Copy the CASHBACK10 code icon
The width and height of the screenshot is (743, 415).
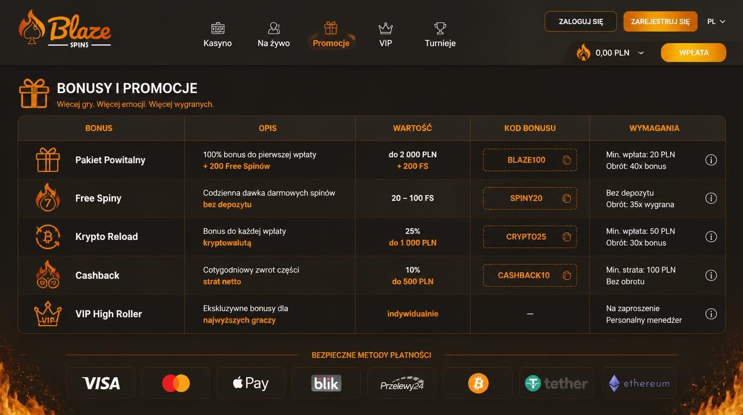pos(566,276)
